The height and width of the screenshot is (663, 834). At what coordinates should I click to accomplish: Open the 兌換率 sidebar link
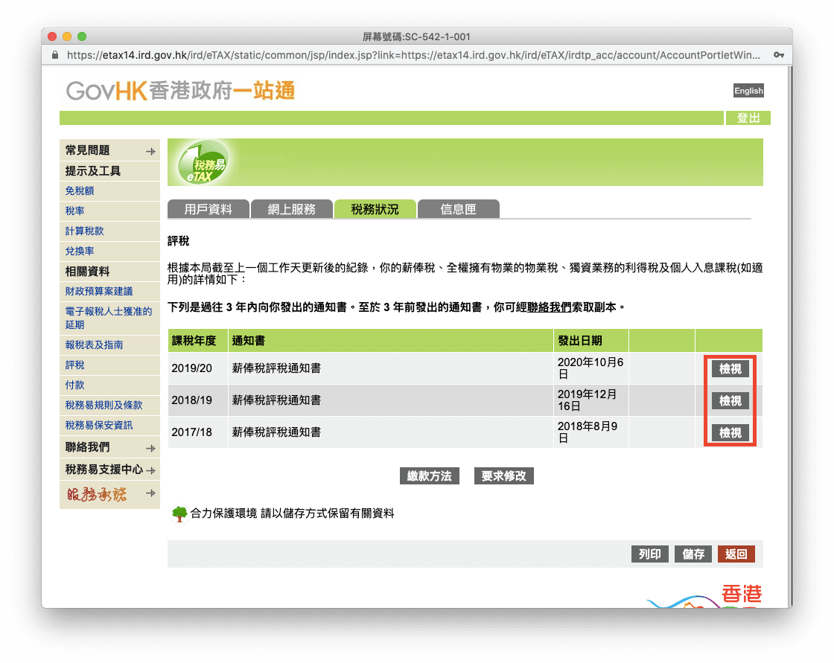click(x=80, y=251)
